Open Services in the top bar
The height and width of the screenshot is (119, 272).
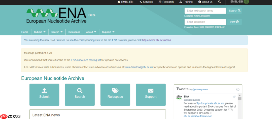(146, 2)
